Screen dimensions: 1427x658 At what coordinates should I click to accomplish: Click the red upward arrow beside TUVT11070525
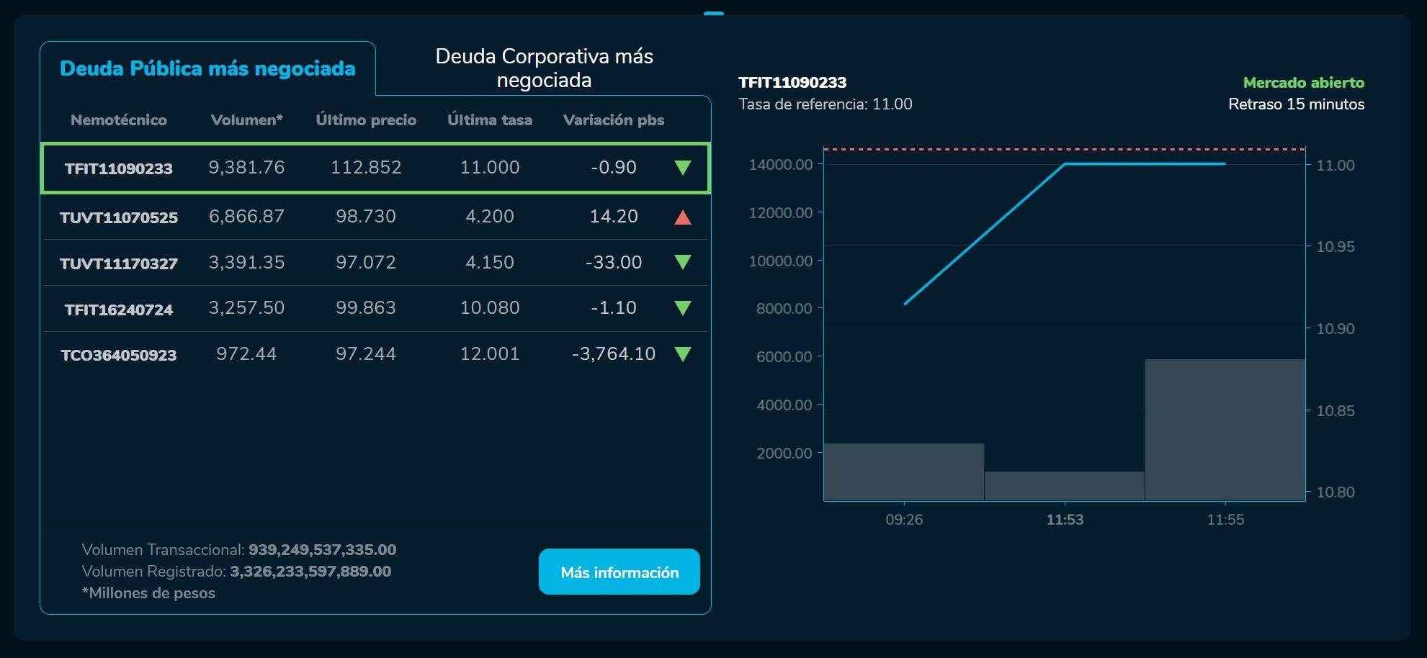(x=683, y=216)
